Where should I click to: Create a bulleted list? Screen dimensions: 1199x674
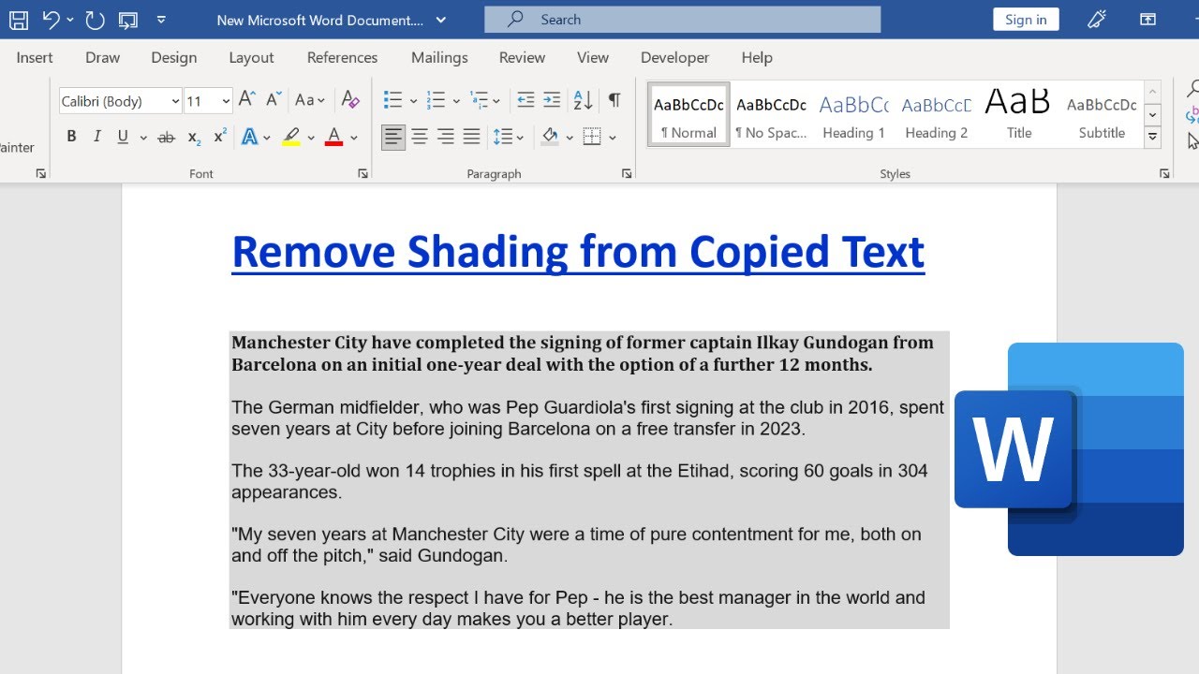point(392,99)
